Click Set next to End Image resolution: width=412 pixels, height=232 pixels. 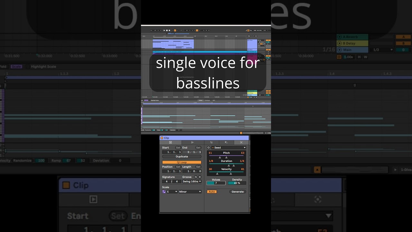click(x=198, y=148)
